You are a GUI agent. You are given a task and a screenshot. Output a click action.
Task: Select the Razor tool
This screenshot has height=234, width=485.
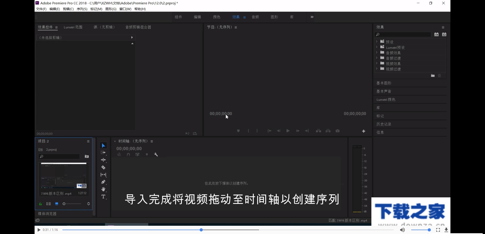click(103, 167)
